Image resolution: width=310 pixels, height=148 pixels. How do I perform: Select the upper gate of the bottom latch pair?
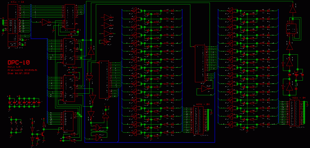coord(97,127)
